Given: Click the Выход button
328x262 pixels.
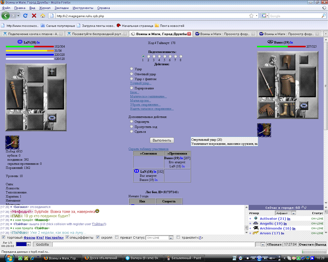Looking at the screenshot, I should 321,244.
